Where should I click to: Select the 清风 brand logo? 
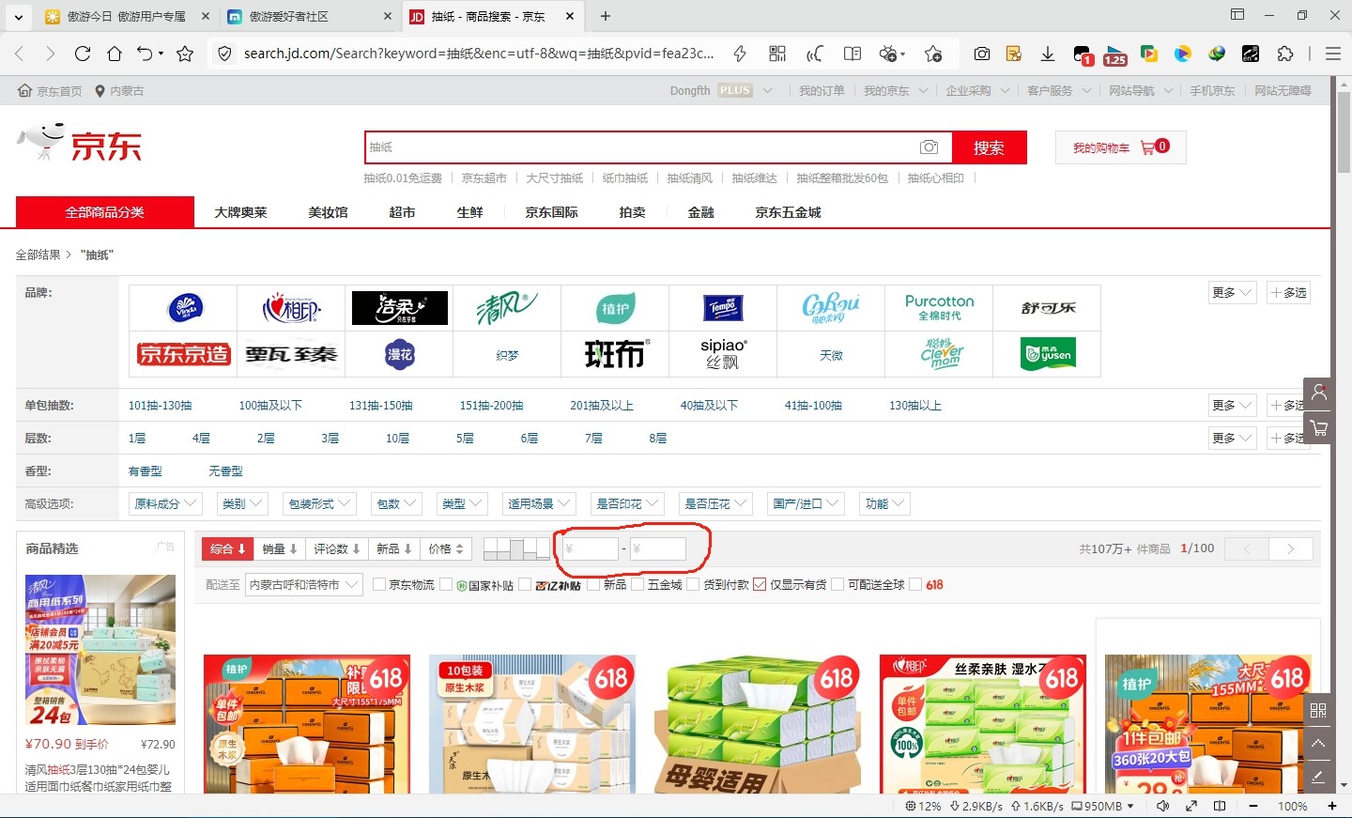click(x=507, y=308)
